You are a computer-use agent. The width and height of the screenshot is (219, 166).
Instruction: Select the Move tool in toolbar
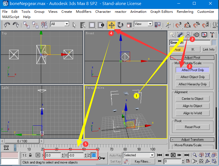pos(111,25)
